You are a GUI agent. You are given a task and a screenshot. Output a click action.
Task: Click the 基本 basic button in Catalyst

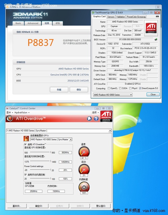coord(17,206)
